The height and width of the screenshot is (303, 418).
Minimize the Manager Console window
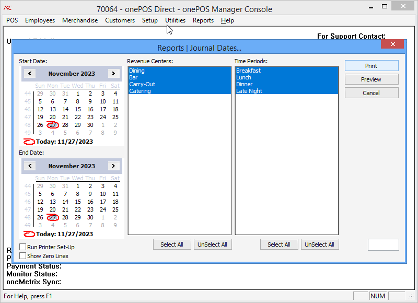tap(371, 7)
